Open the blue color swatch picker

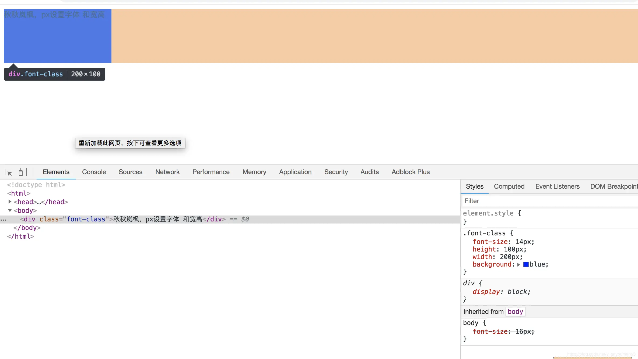526,265
